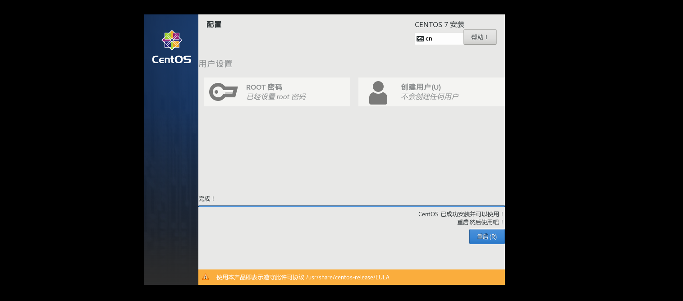This screenshot has height=301, width=683.
Task: Click the CENTOS 7 安装 title text
Action: [x=440, y=25]
